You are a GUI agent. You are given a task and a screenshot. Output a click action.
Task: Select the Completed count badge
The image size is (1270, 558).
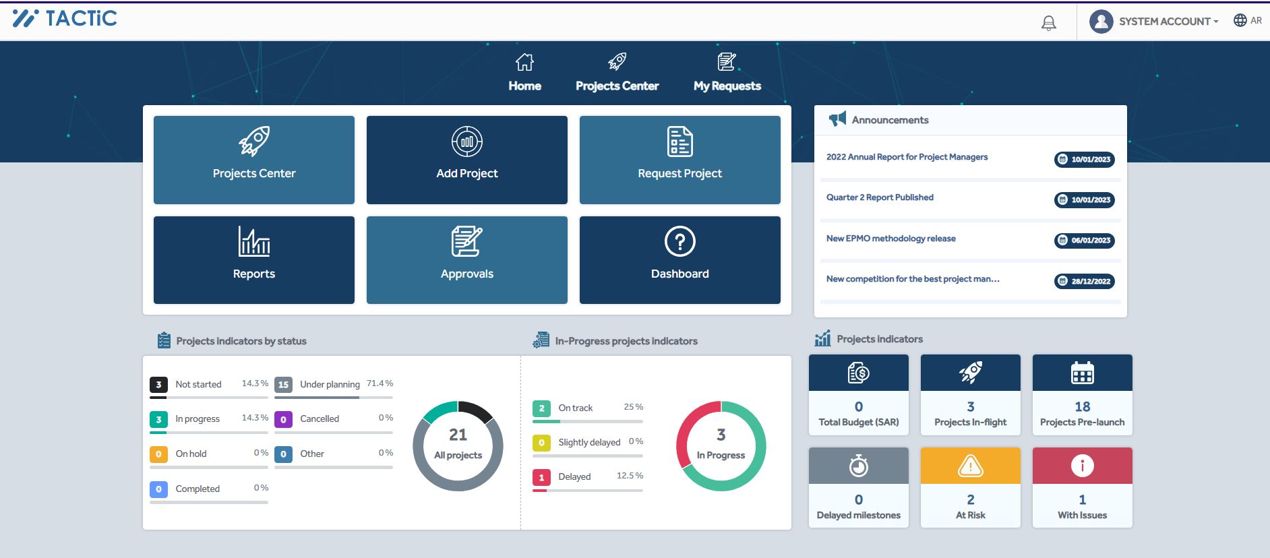click(x=158, y=489)
